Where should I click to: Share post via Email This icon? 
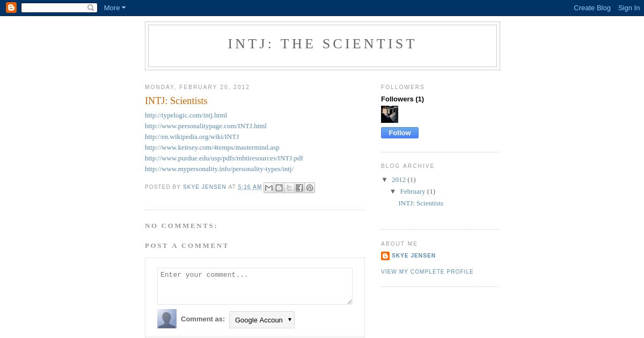click(269, 188)
